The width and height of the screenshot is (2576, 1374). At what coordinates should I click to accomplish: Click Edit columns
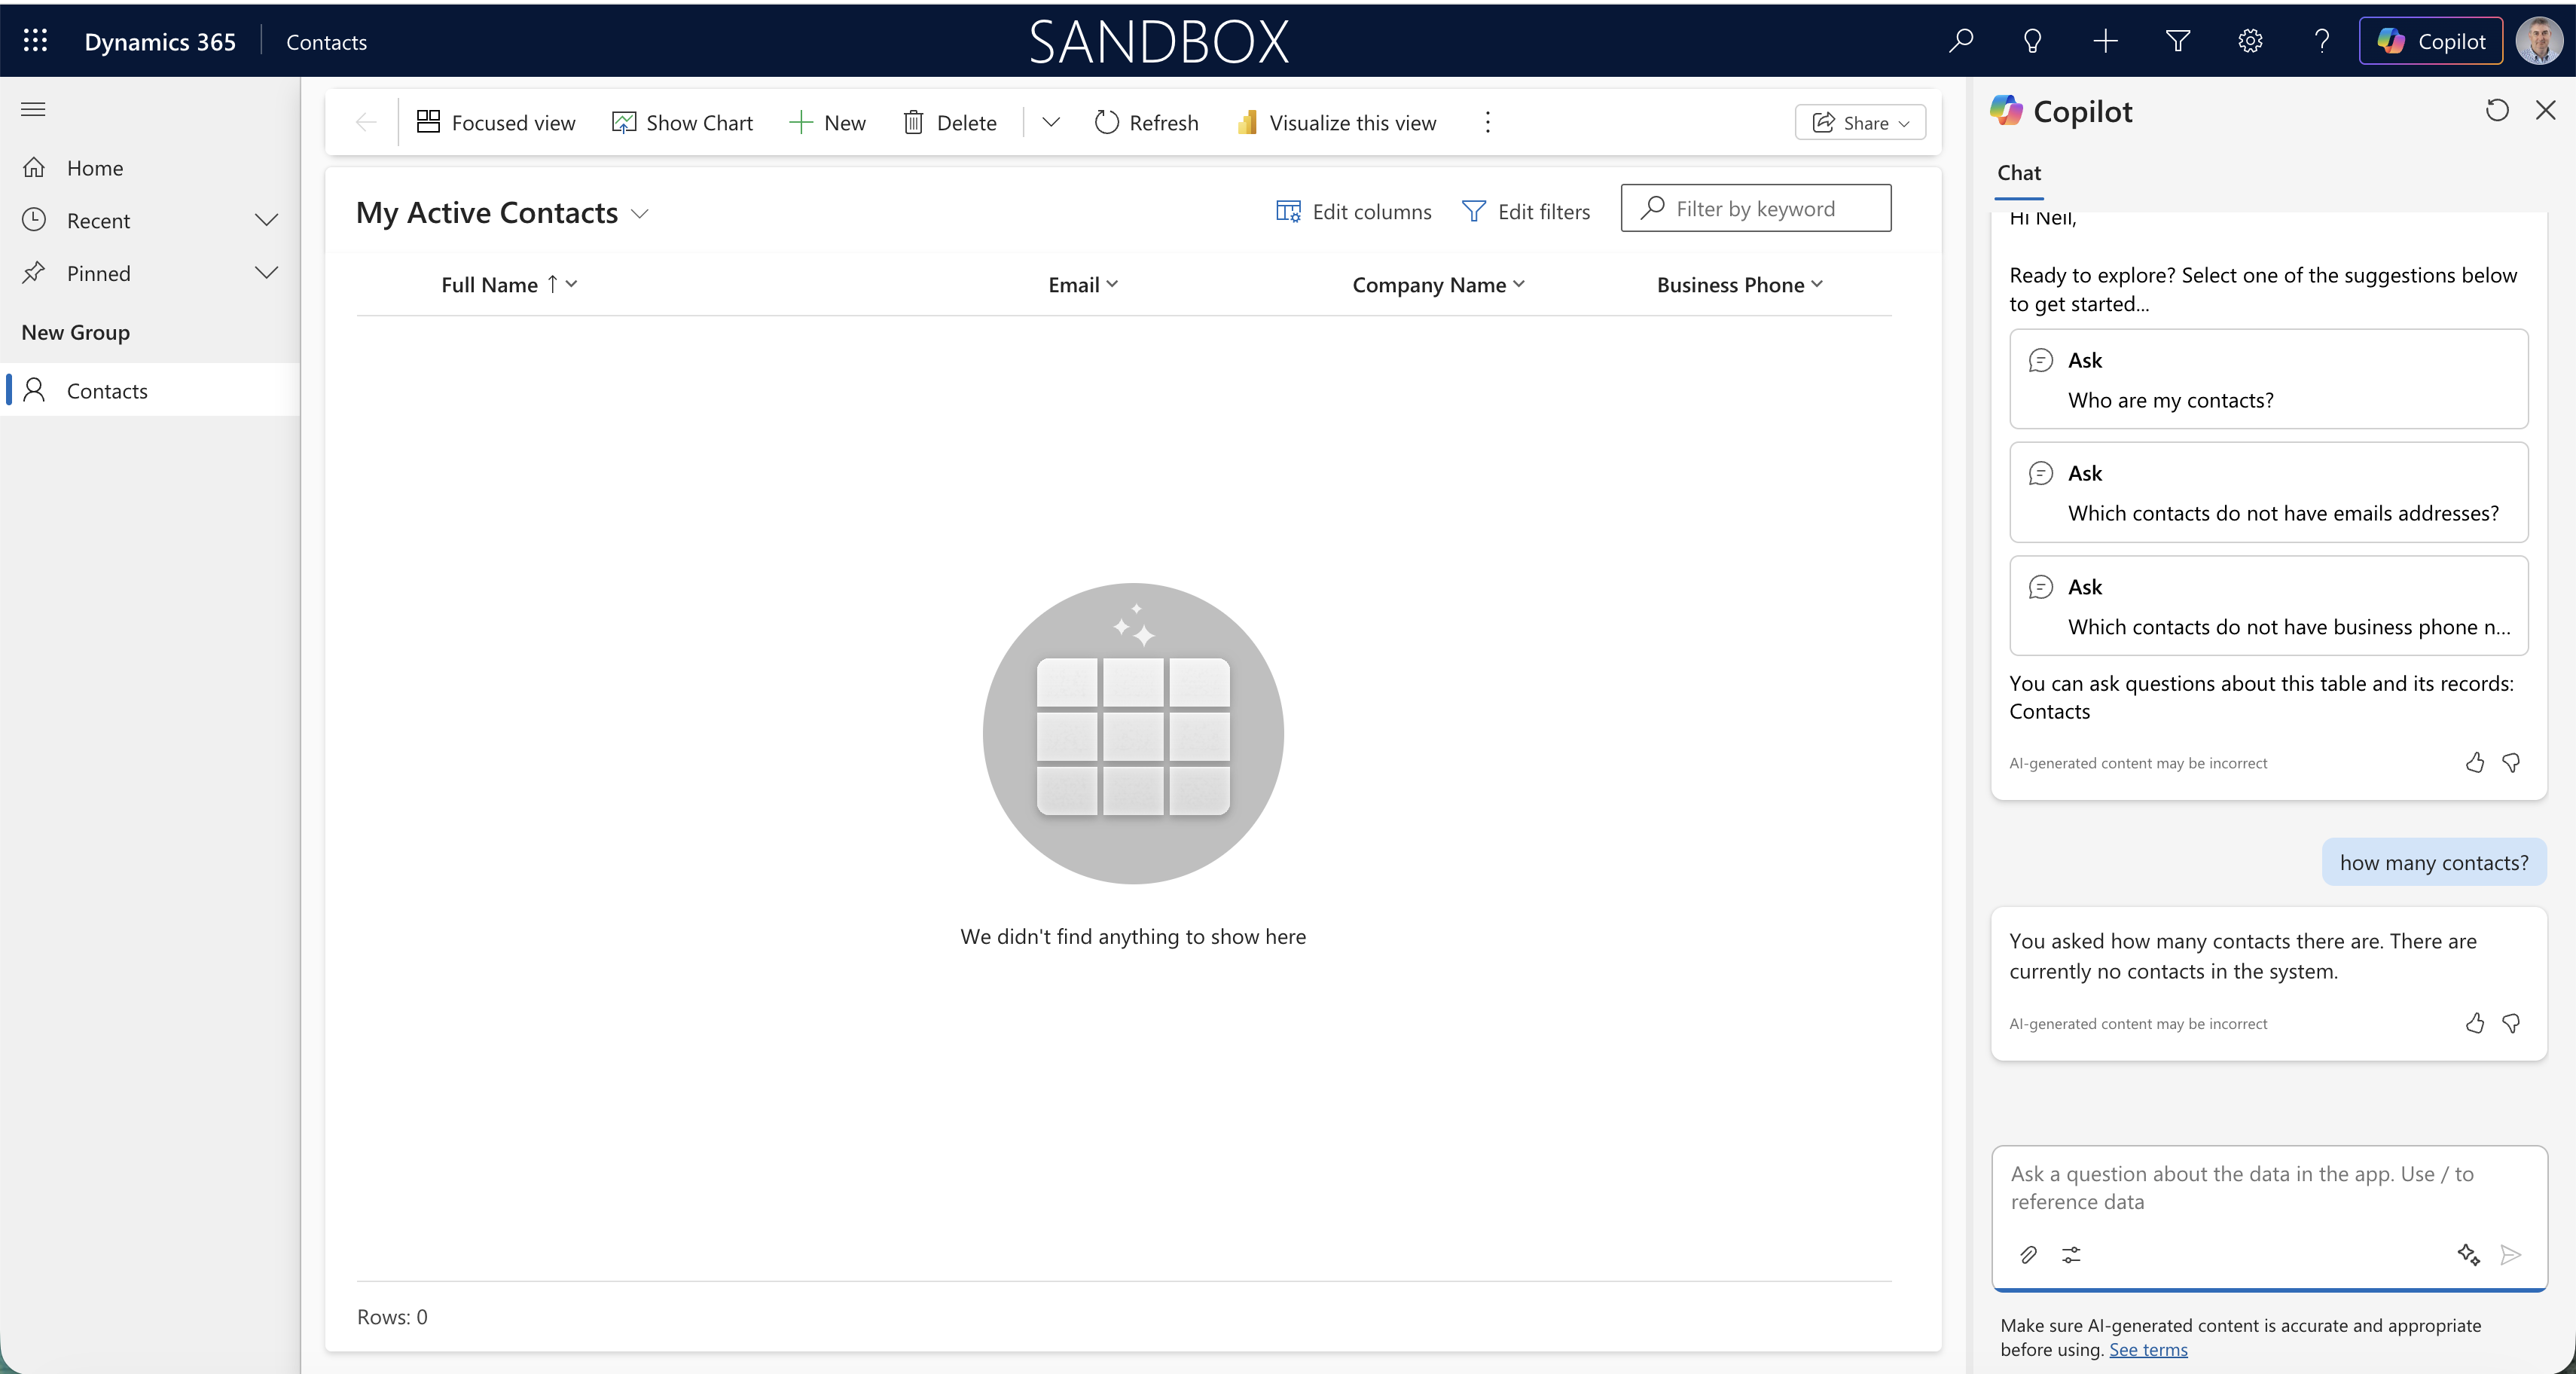pyautogui.click(x=1353, y=212)
